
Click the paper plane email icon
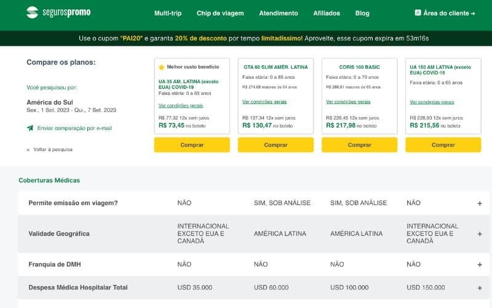pyautogui.click(x=30, y=128)
